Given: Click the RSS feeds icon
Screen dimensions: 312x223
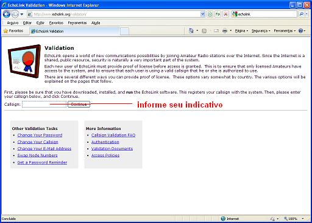Looking at the screenshot, I should [204, 31].
